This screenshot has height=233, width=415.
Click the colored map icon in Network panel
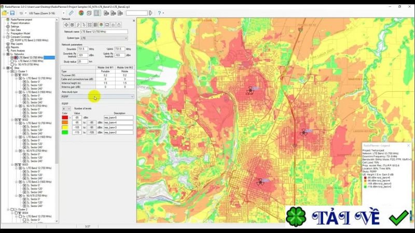coord(101,25)
